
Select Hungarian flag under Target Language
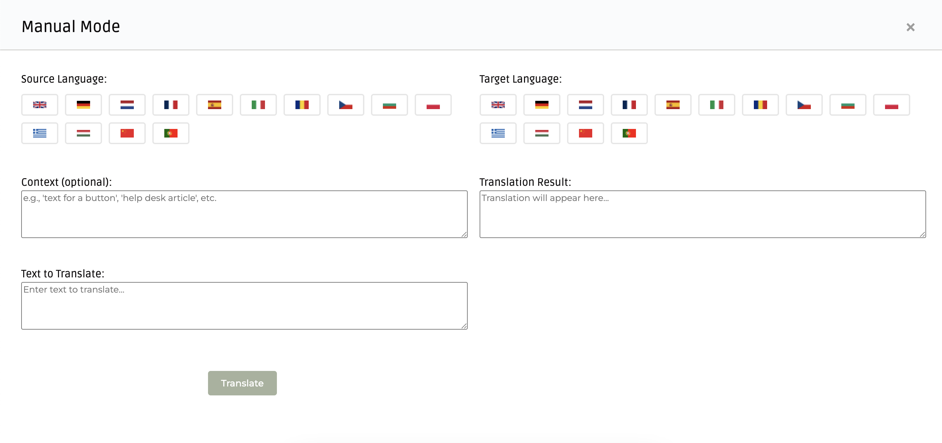click(x=542, y=133)
